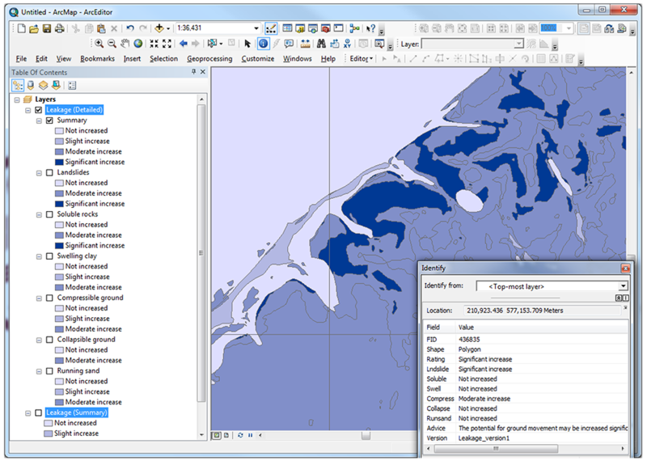Select the Measure ruler tool
The width and height of the screenshot is (647, 461).
tap(306, 44)
